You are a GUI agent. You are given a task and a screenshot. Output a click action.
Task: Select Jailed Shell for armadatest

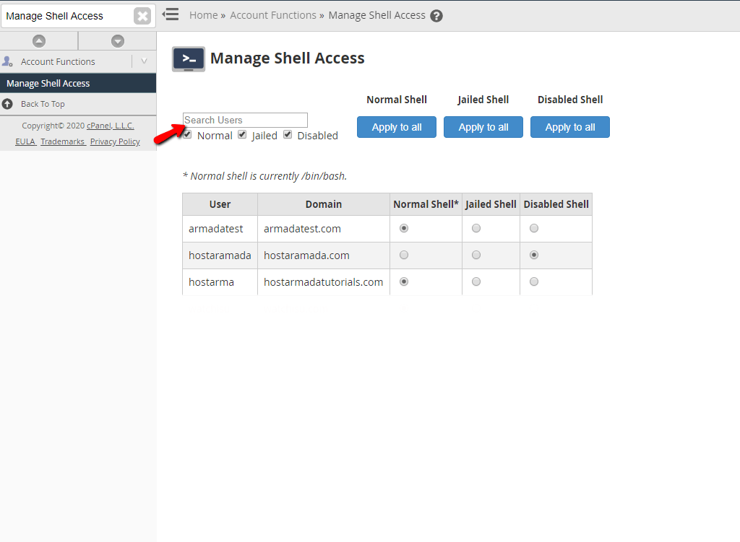pyautogui.click(x=476, y=228)
